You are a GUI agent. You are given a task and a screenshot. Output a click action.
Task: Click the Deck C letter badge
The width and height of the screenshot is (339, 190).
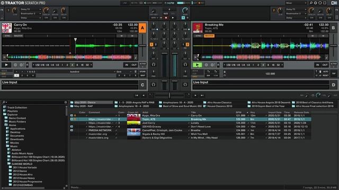point(142,85)
